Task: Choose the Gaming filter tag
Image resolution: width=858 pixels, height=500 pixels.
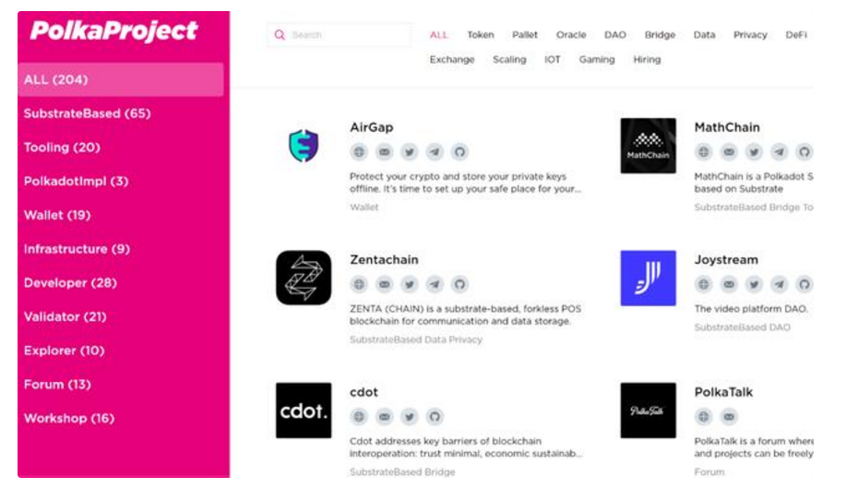Action: click(597, 60)
